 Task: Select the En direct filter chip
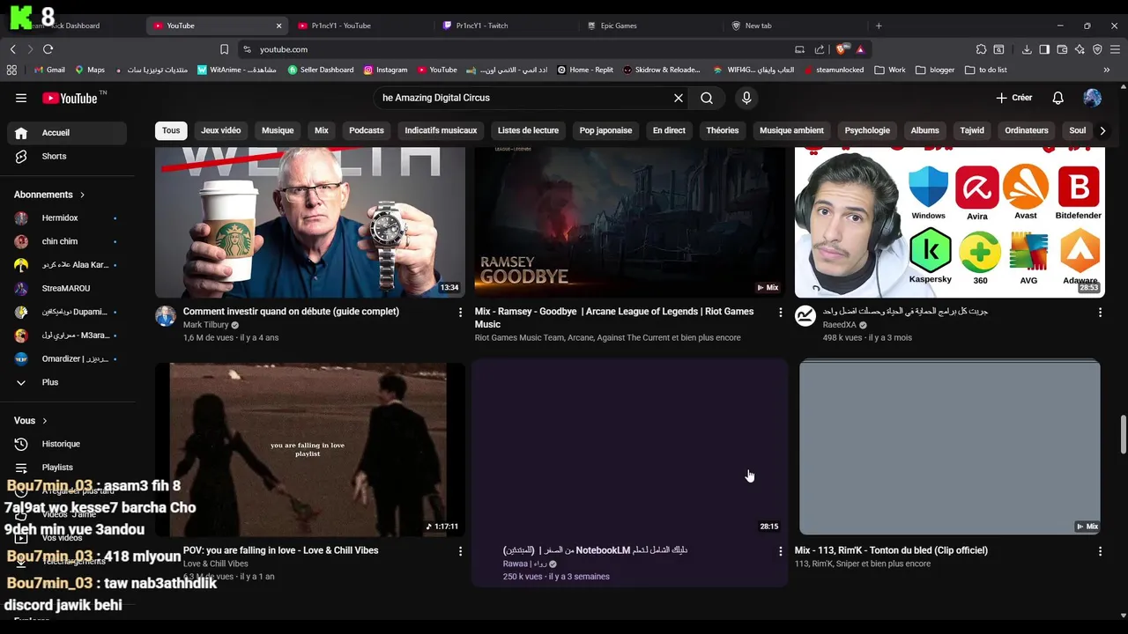669,130
